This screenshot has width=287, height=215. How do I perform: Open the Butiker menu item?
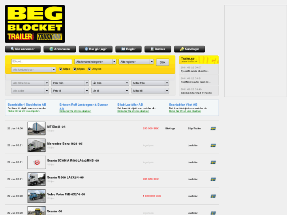tap(158, 49)
